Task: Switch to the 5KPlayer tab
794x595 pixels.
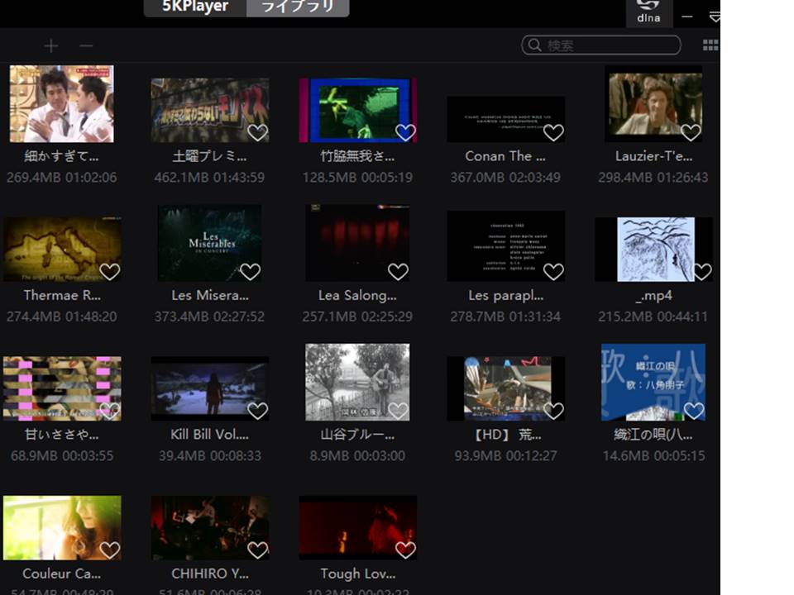Action: click(x=195, y=7)
